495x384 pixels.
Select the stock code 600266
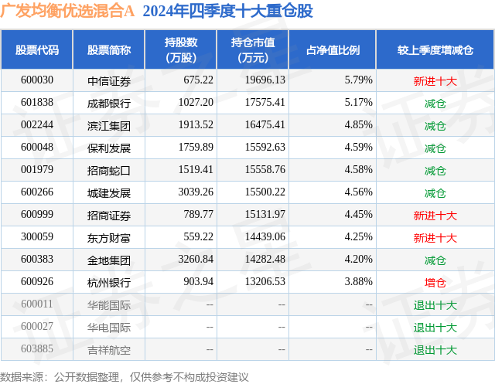[x=37, y=192]
